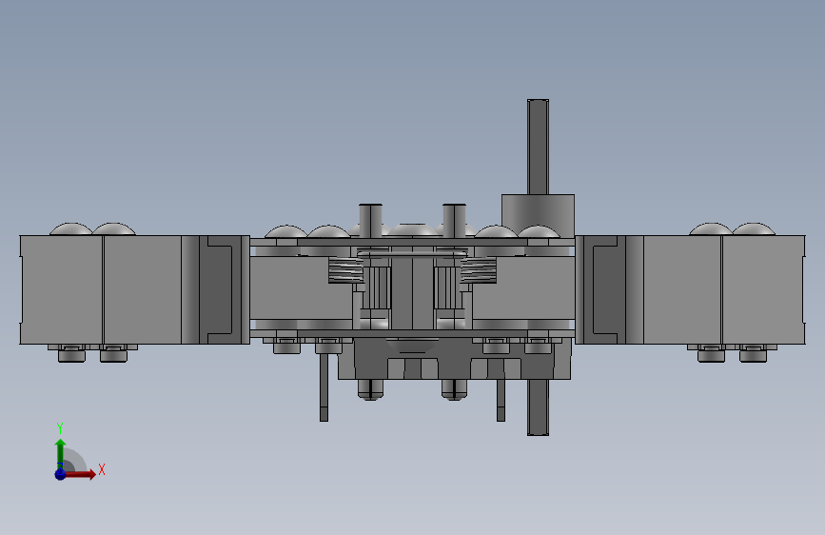Select the right C-shaped bracket
825x535 pixels.
604,289
